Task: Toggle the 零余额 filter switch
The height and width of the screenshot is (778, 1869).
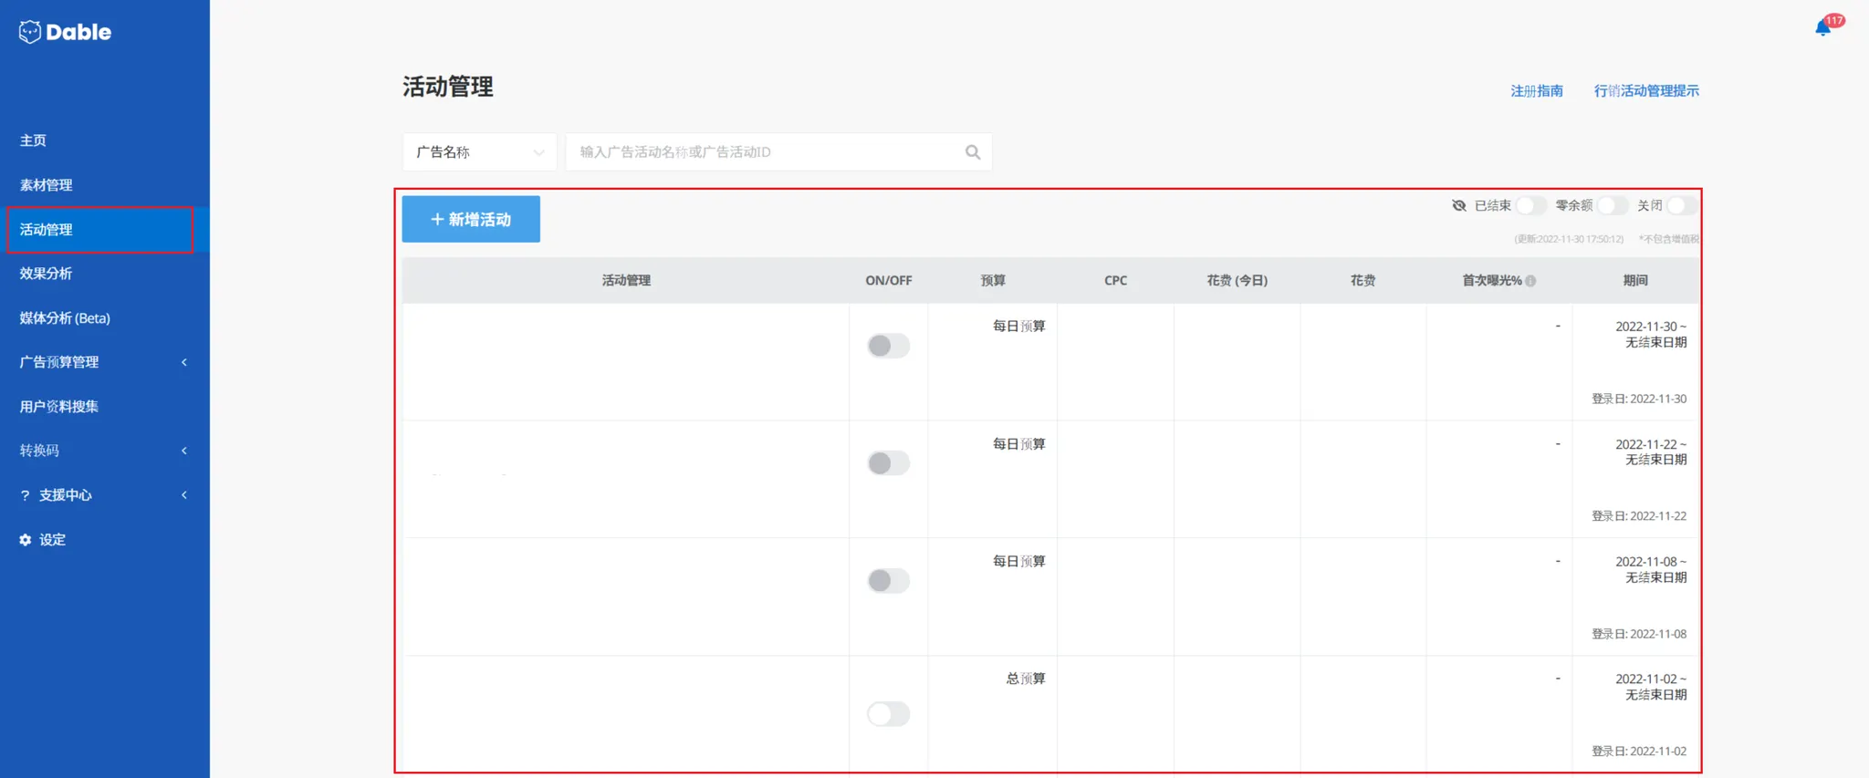Action: (1612, 206)
